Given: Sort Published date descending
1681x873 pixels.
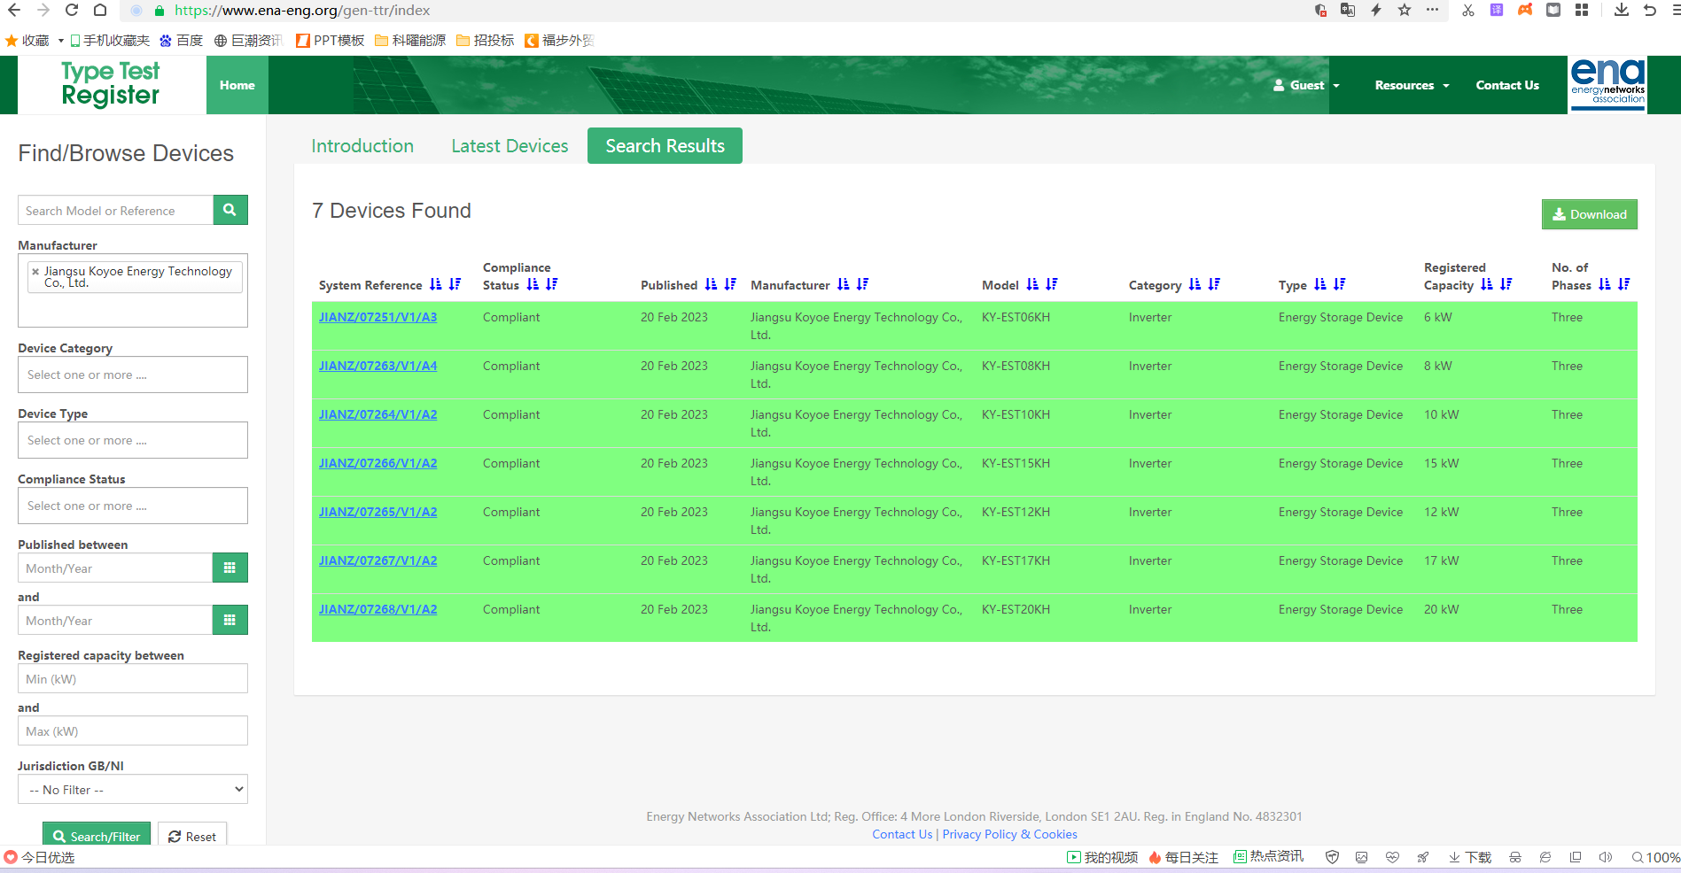Looking at the screenshot, I should (x=730, y=284).
